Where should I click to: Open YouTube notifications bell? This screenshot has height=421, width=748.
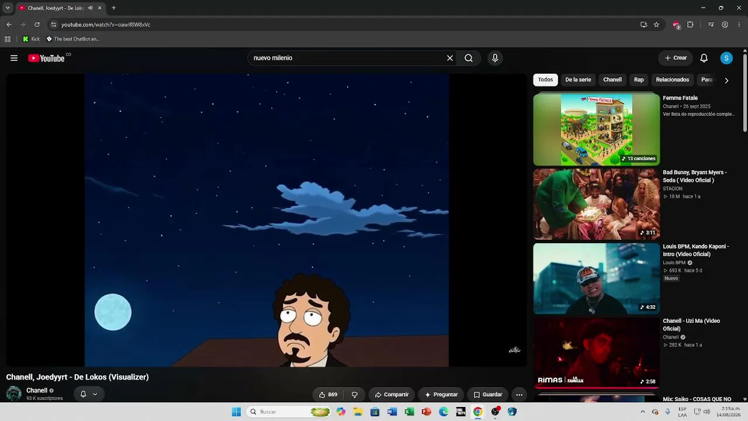coord(704,58)
